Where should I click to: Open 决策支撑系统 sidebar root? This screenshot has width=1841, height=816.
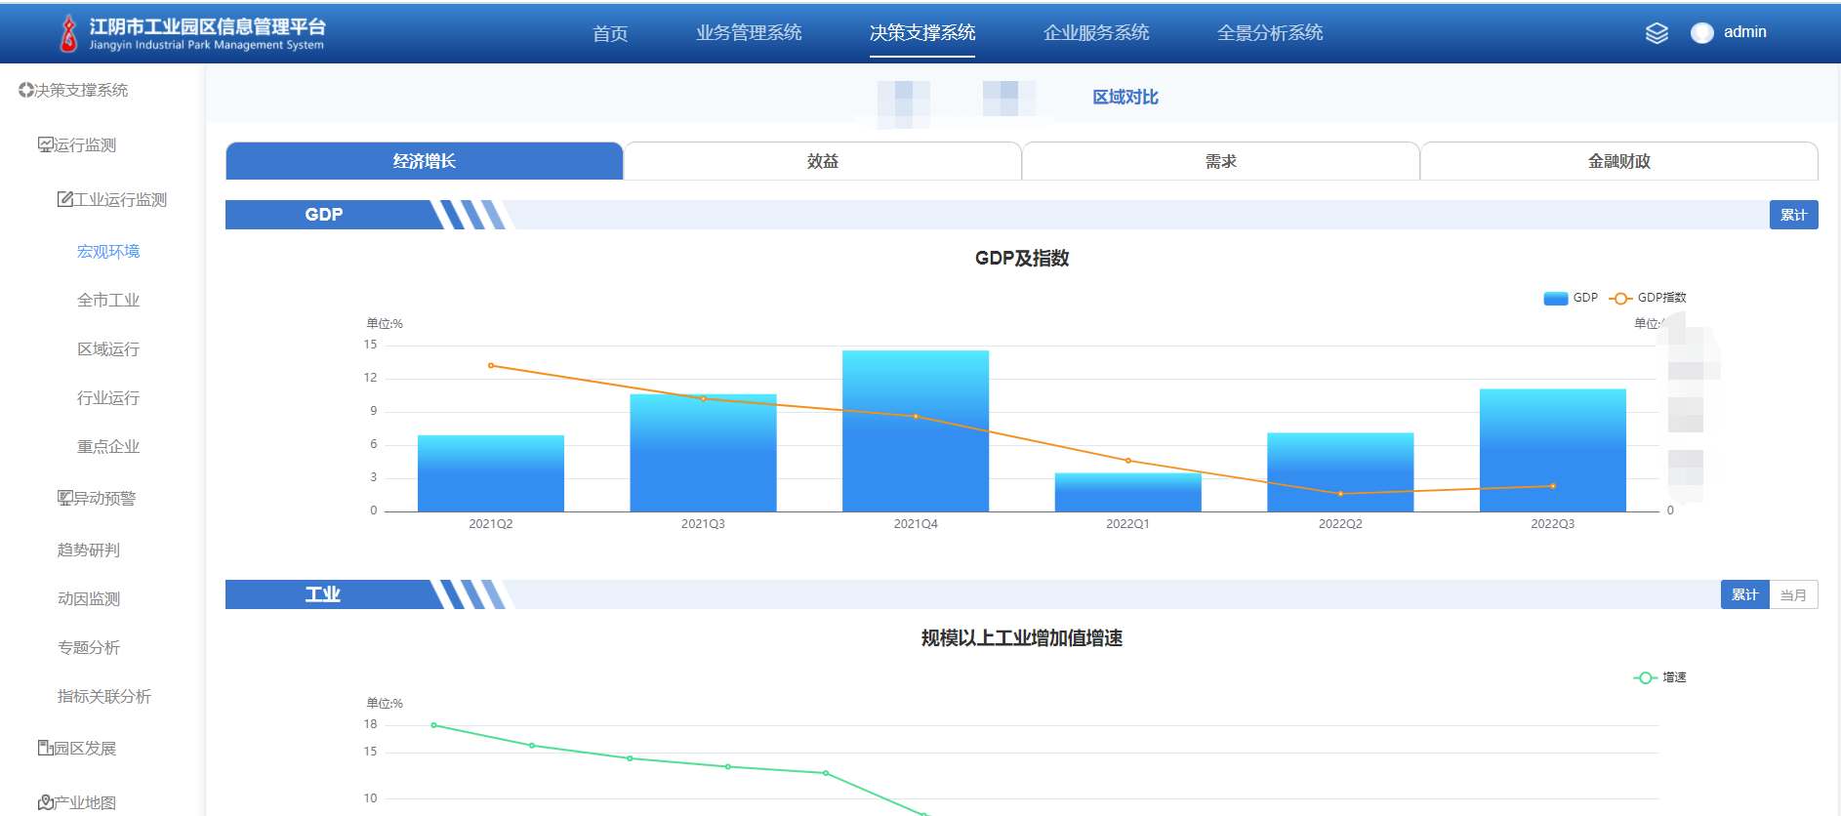coord(81,90)
